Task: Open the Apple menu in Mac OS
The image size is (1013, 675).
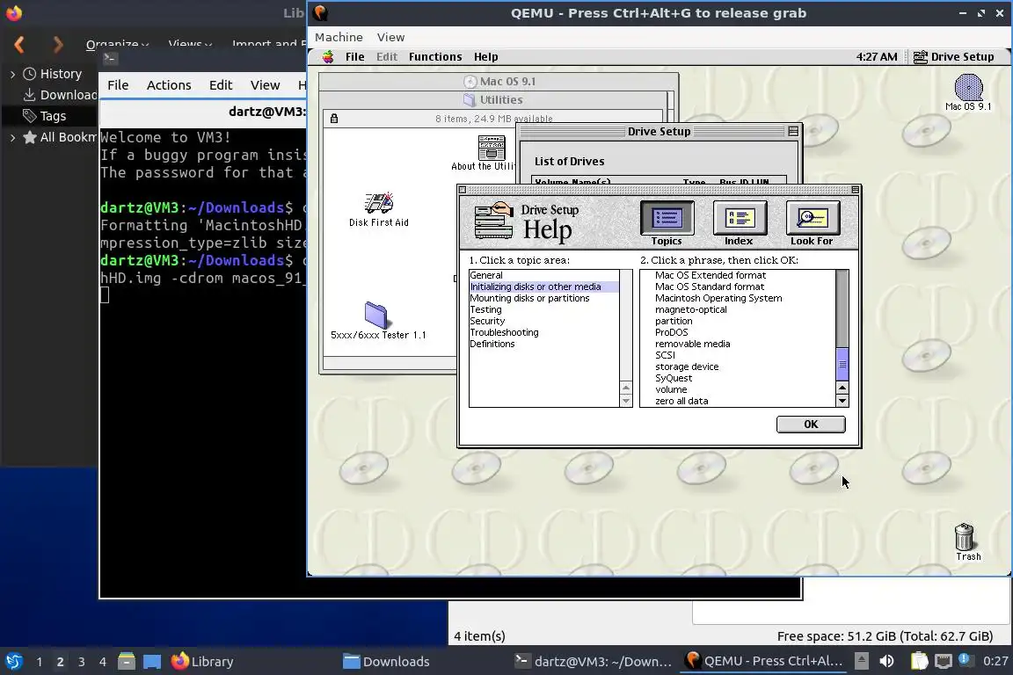Action: 328,57
